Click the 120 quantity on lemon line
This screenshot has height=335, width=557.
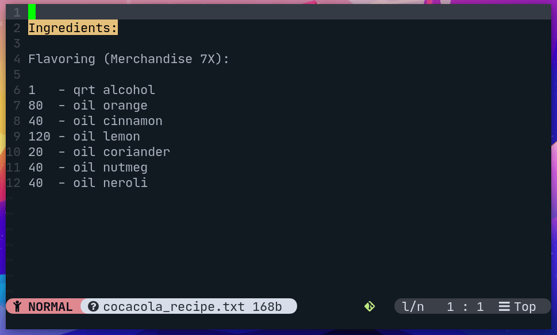click(40, 136)
